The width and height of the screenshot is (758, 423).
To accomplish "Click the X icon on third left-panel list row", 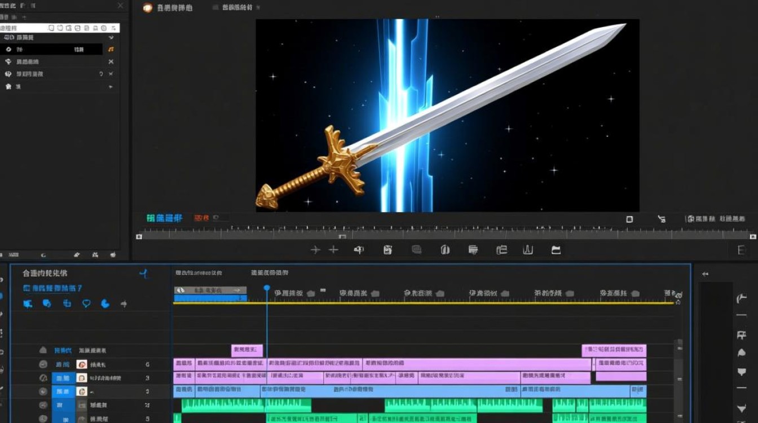I will [111, 61].
